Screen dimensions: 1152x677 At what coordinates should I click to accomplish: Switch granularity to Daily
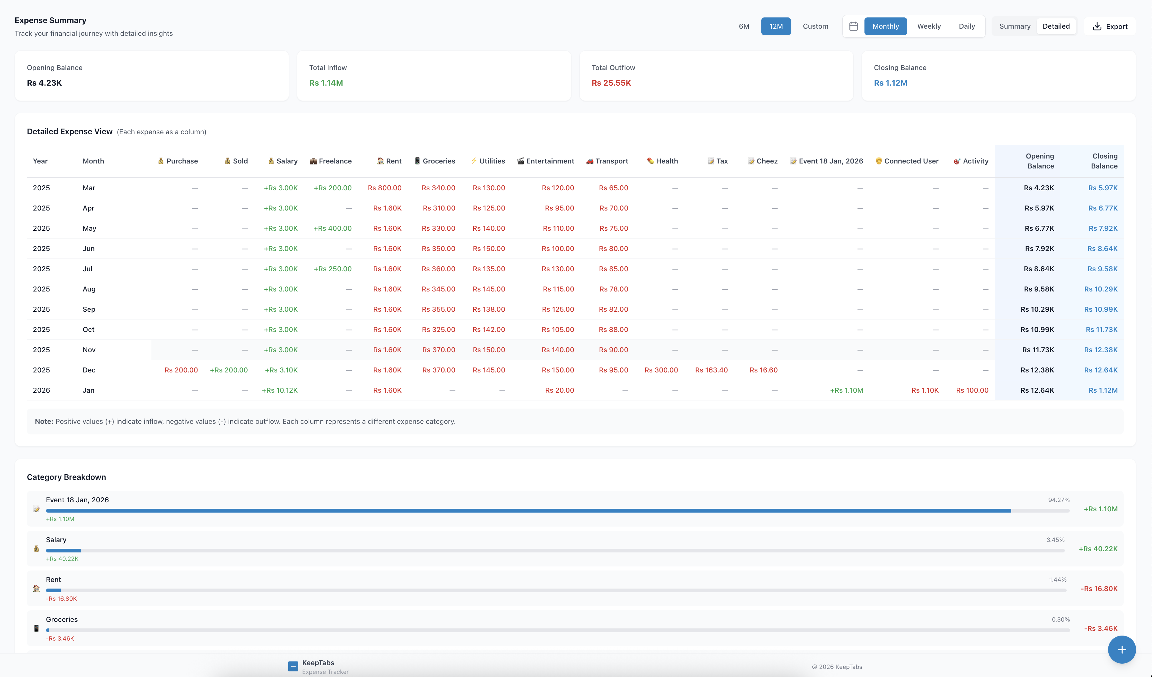coord(967,26)
